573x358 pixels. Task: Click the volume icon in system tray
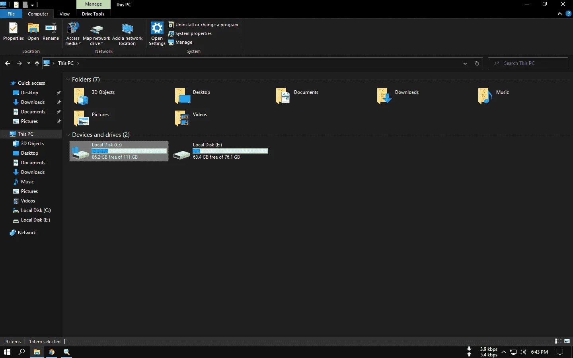[x=523, y=352]
